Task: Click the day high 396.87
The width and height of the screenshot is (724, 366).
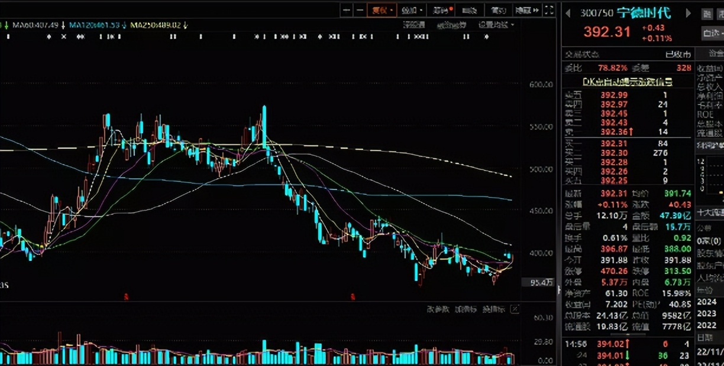Action: pos(613,249)
